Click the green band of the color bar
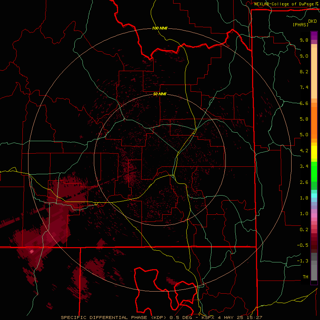The image size is (320, 320). pyautogui.click(x=314, y=176)
